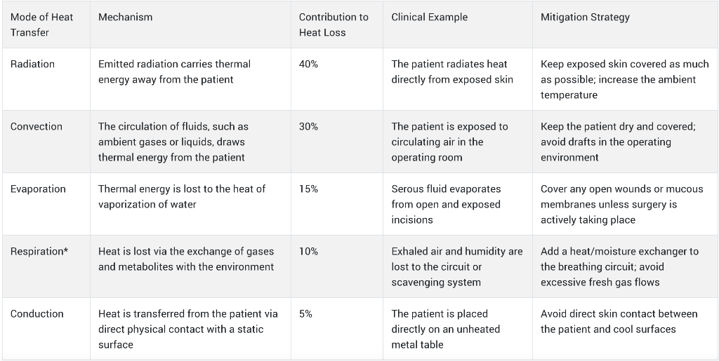Screen dimensions: 719x361
Task: Select the "Clinical Example" column header
Action: tap(429, 17)
